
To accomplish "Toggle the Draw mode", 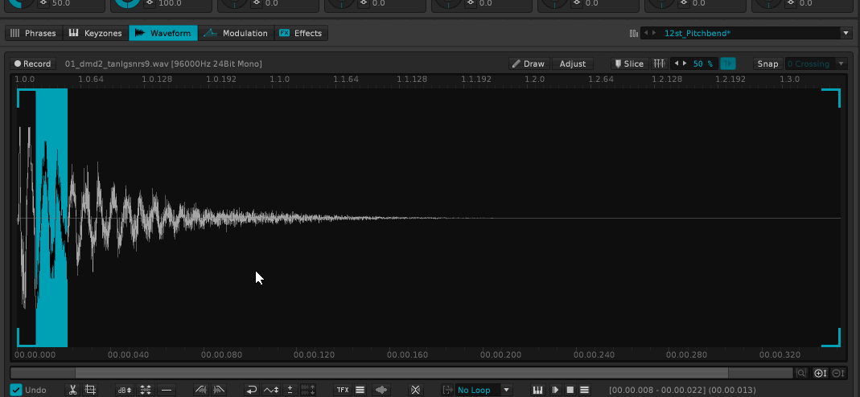I will (x=528, y=63).
